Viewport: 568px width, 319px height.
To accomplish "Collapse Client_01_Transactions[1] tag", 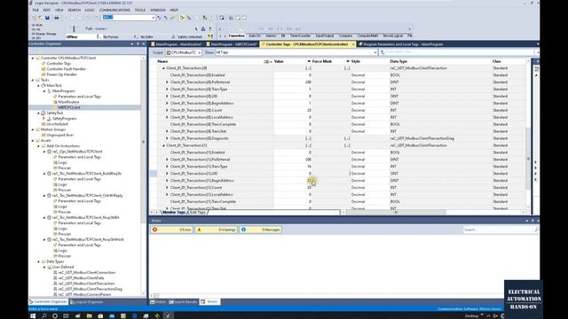I will [163, 145].
